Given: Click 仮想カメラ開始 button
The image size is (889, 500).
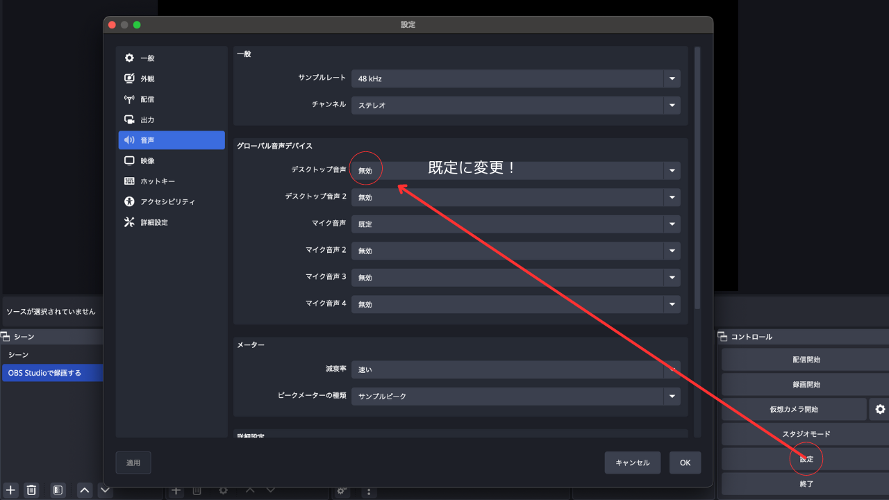Looking at the screenshot, I should pyautogui.click(x=794, y=410).
